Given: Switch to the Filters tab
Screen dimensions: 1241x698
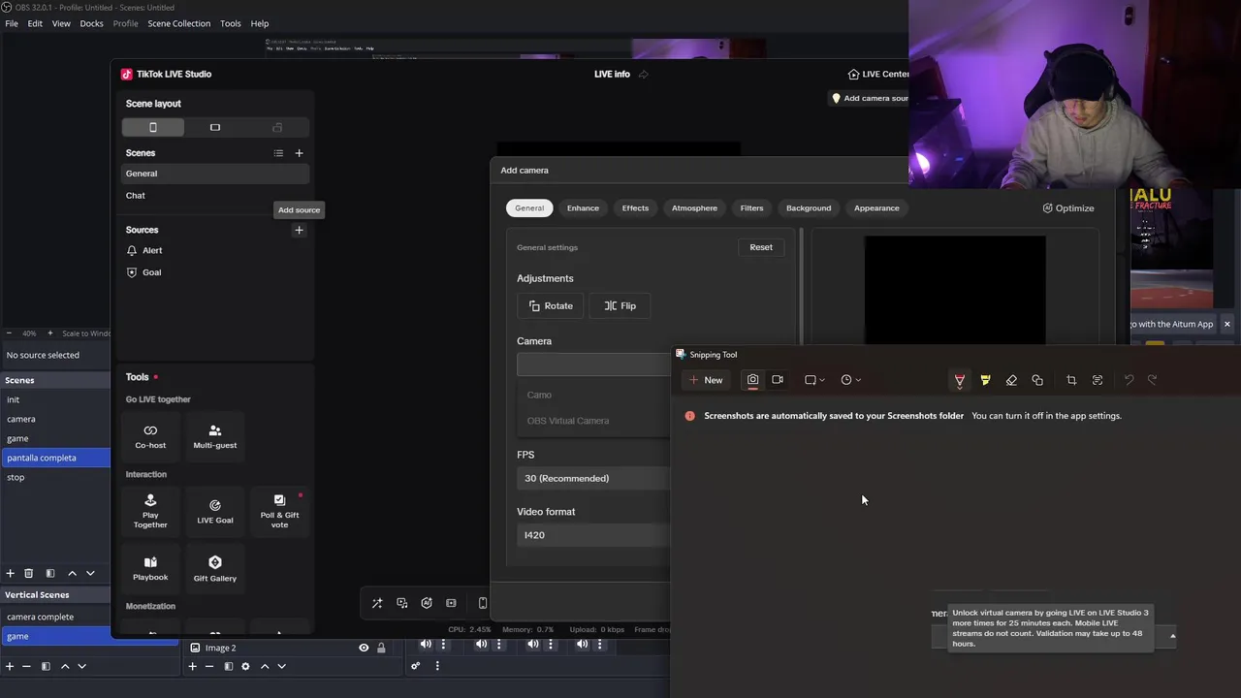Looking at the screenshot, I should point(751,207).
